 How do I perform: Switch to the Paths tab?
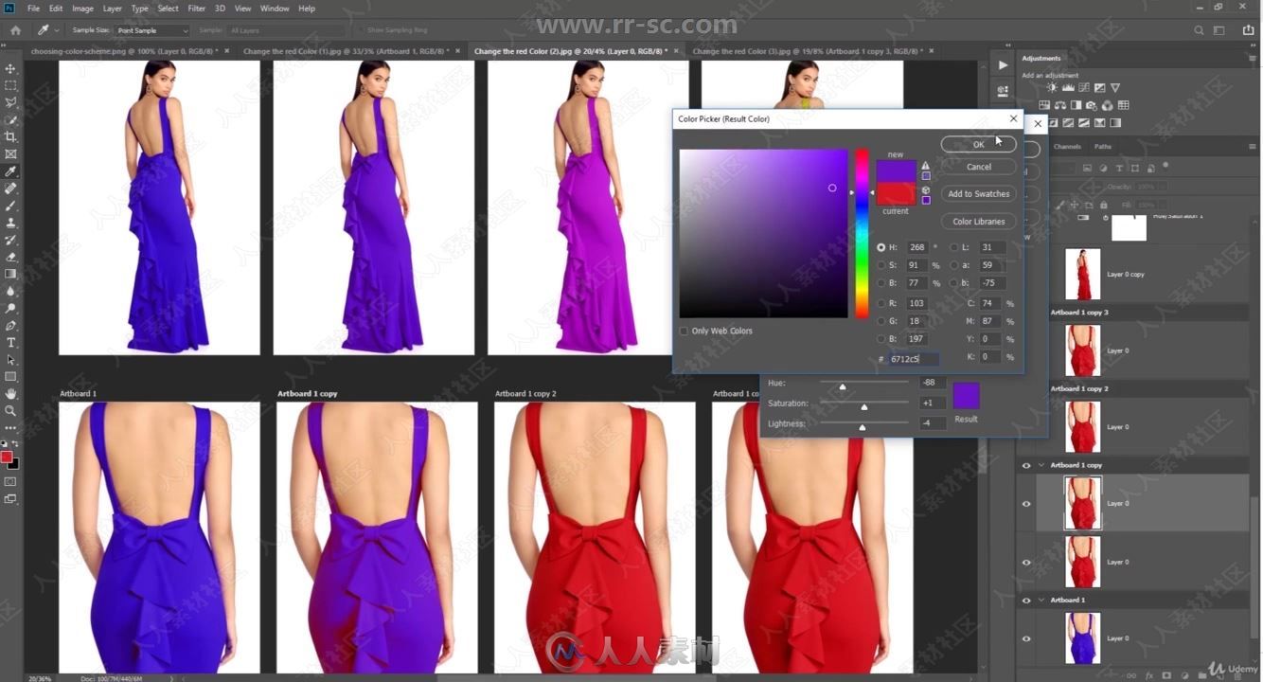tap(1103, 147)
